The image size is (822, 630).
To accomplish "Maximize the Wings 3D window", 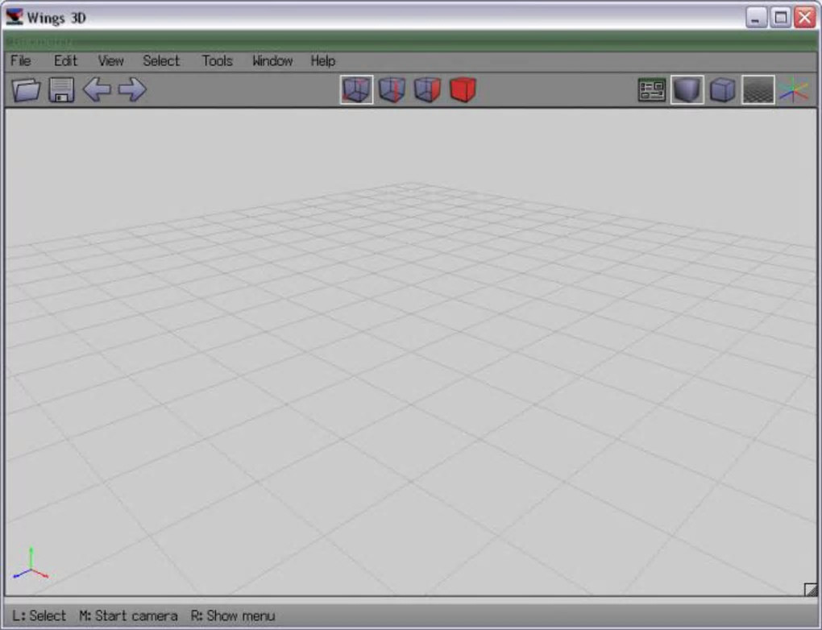I will coord(781,18).
